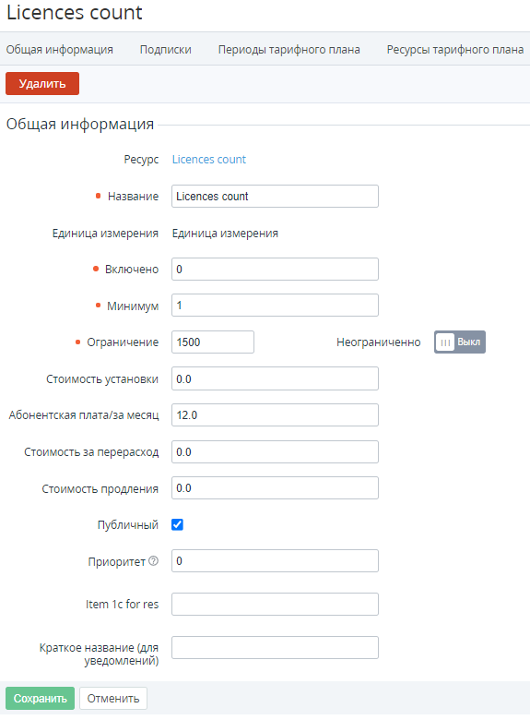530x720 pixels.
Task: Focus the Краткое название field
Action: [275, 647]
